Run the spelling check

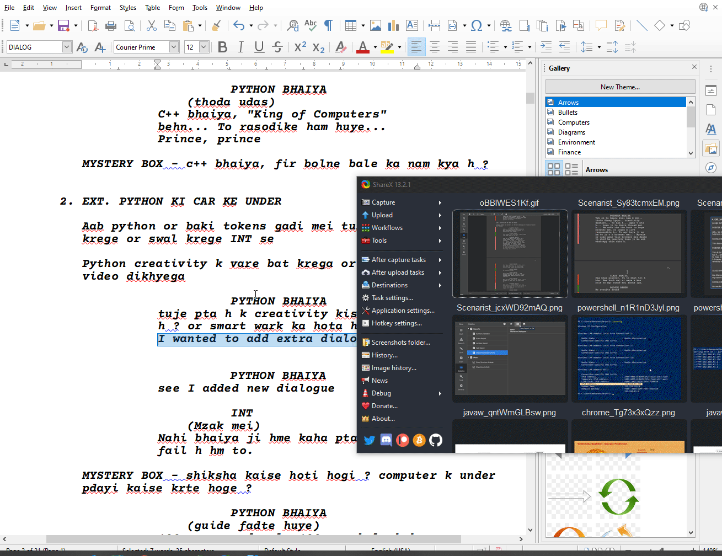coord(311,25)
